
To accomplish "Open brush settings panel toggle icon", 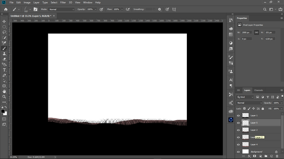I will pos(35,9).
